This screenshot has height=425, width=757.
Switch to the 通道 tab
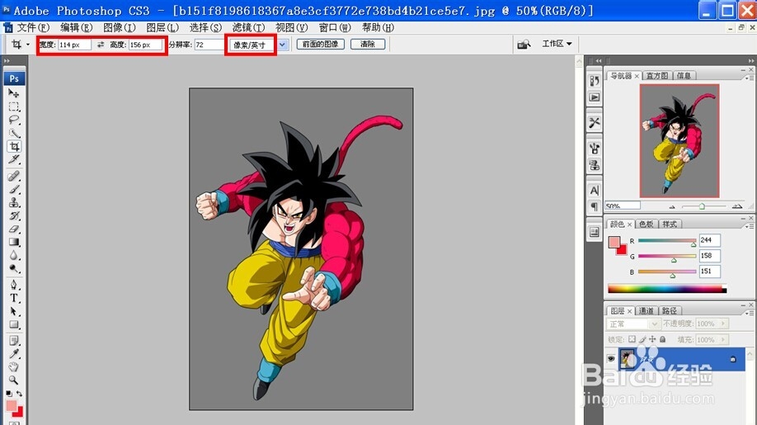click(646, 310)
